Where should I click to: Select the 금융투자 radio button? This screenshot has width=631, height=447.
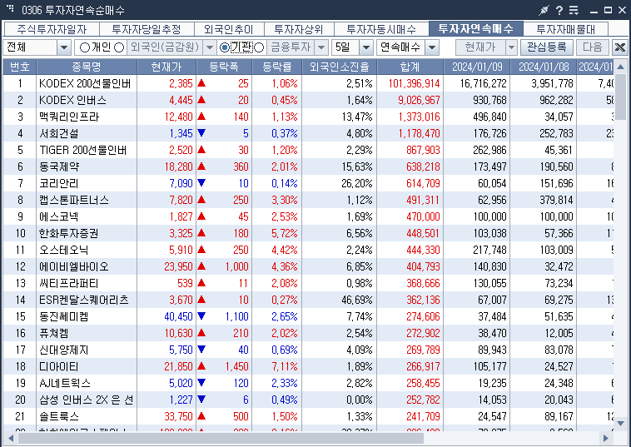pyautogui.click(x=259, y=47)
